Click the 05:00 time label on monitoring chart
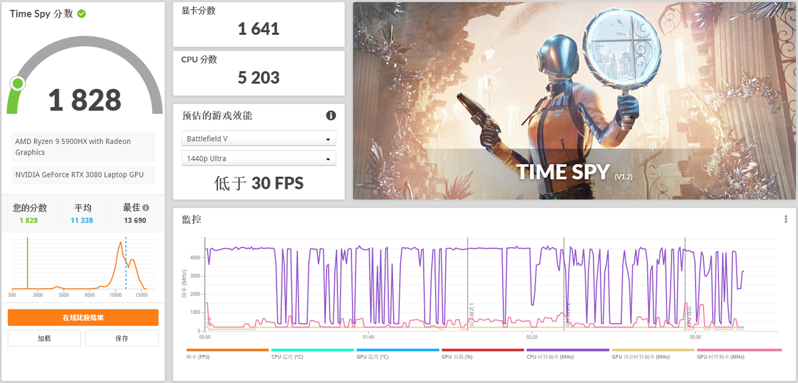The width and height of the screenshot is (798, 383). (695, 337)
